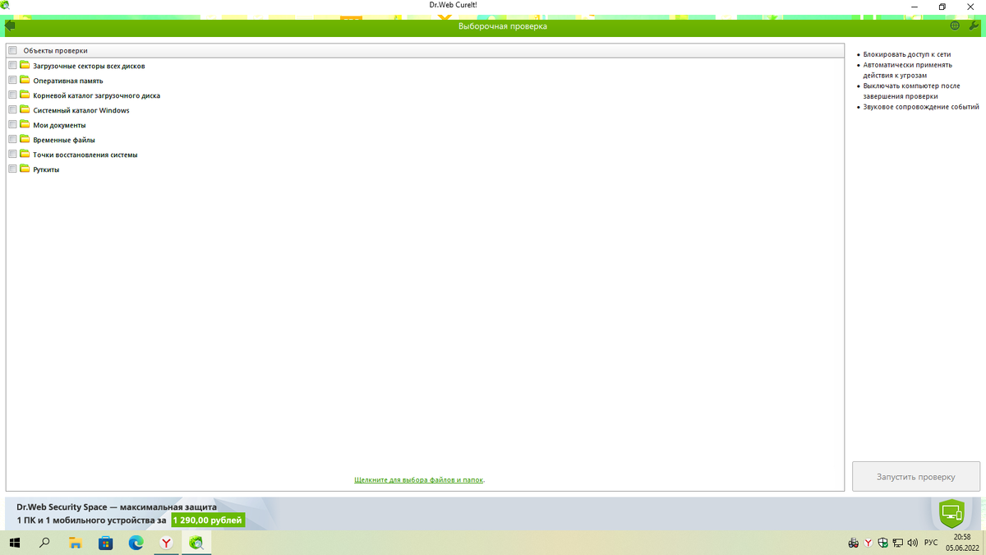The height and width of the screenshot is (555, 986).
Task: Select Dr.Web CureIt taskbar button
Action: tap(196, 543)
